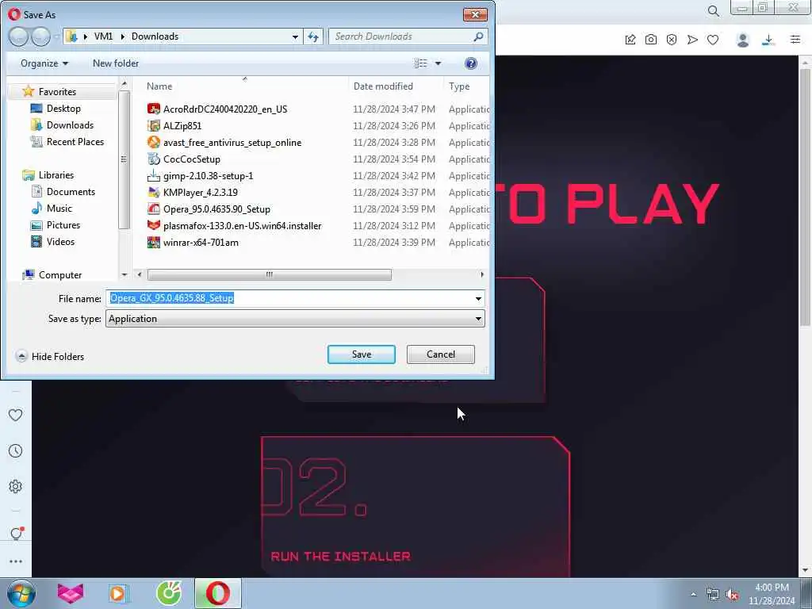Click the muted volume tray icon
This screenshot has height=609, width=812.
(x=732, y=595)
